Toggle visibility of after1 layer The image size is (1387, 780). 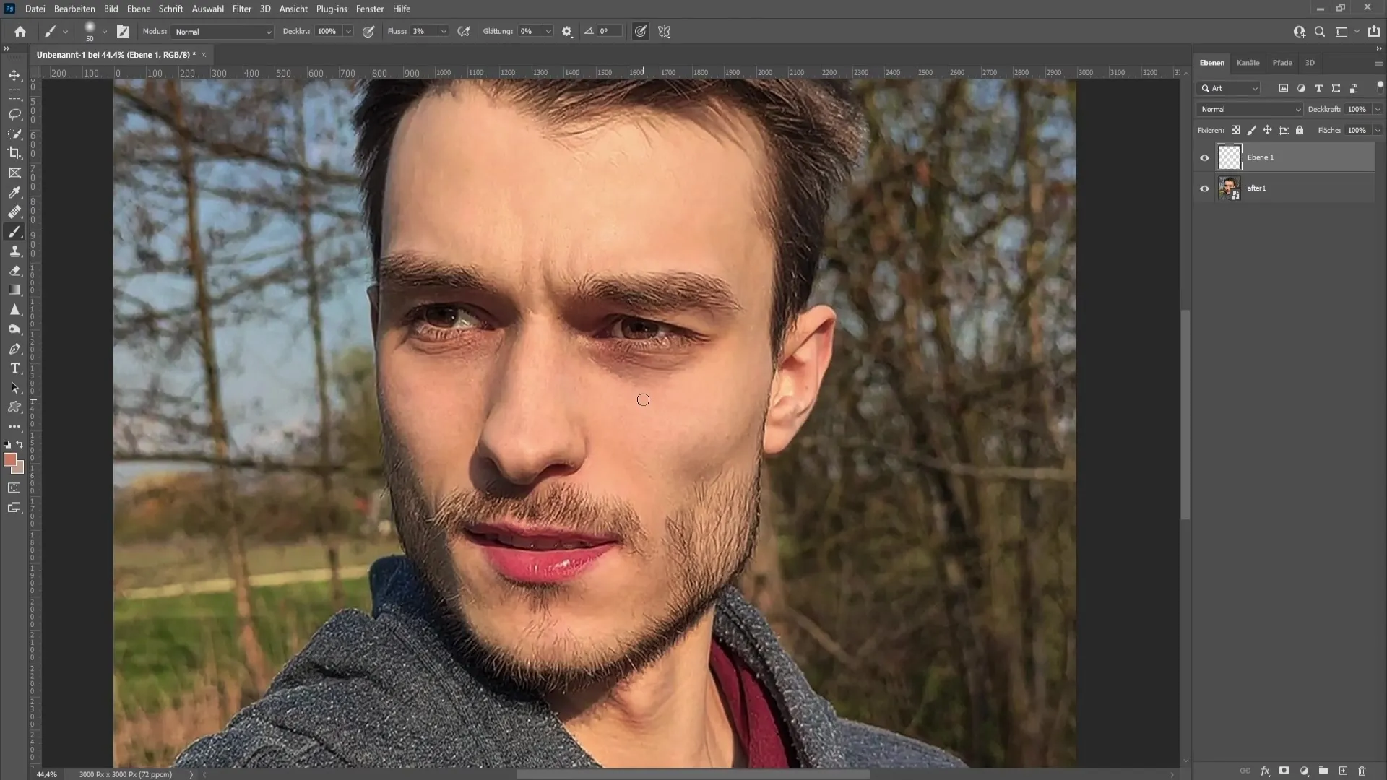1205,188
